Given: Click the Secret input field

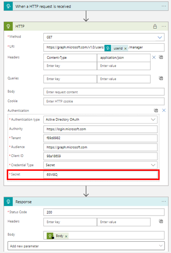Looking at the screenshot, I should (100, 175).
